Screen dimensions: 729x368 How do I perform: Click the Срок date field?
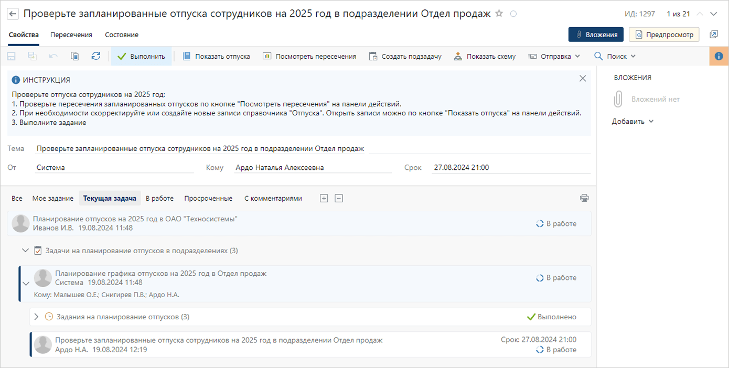pos(511,168)
